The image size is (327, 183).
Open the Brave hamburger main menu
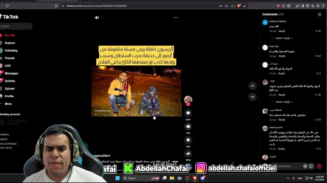(x=323, y=6)
